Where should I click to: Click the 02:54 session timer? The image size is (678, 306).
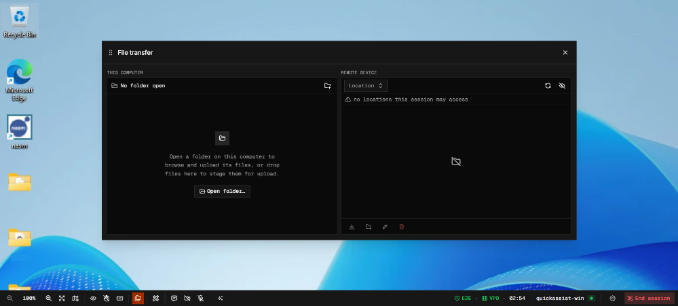point(517,299)
